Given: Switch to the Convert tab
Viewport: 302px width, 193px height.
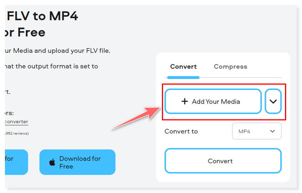Looking at the screenshot, I should coord(183,67).
